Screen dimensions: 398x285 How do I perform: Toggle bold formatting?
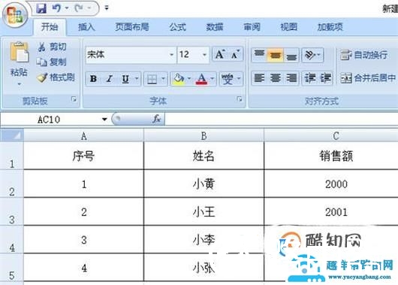click(93, 79)
